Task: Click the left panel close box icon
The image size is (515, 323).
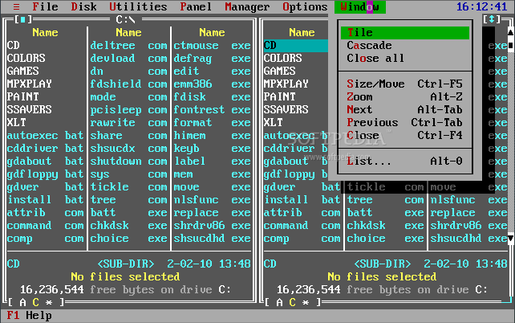Action: [22, 19]
